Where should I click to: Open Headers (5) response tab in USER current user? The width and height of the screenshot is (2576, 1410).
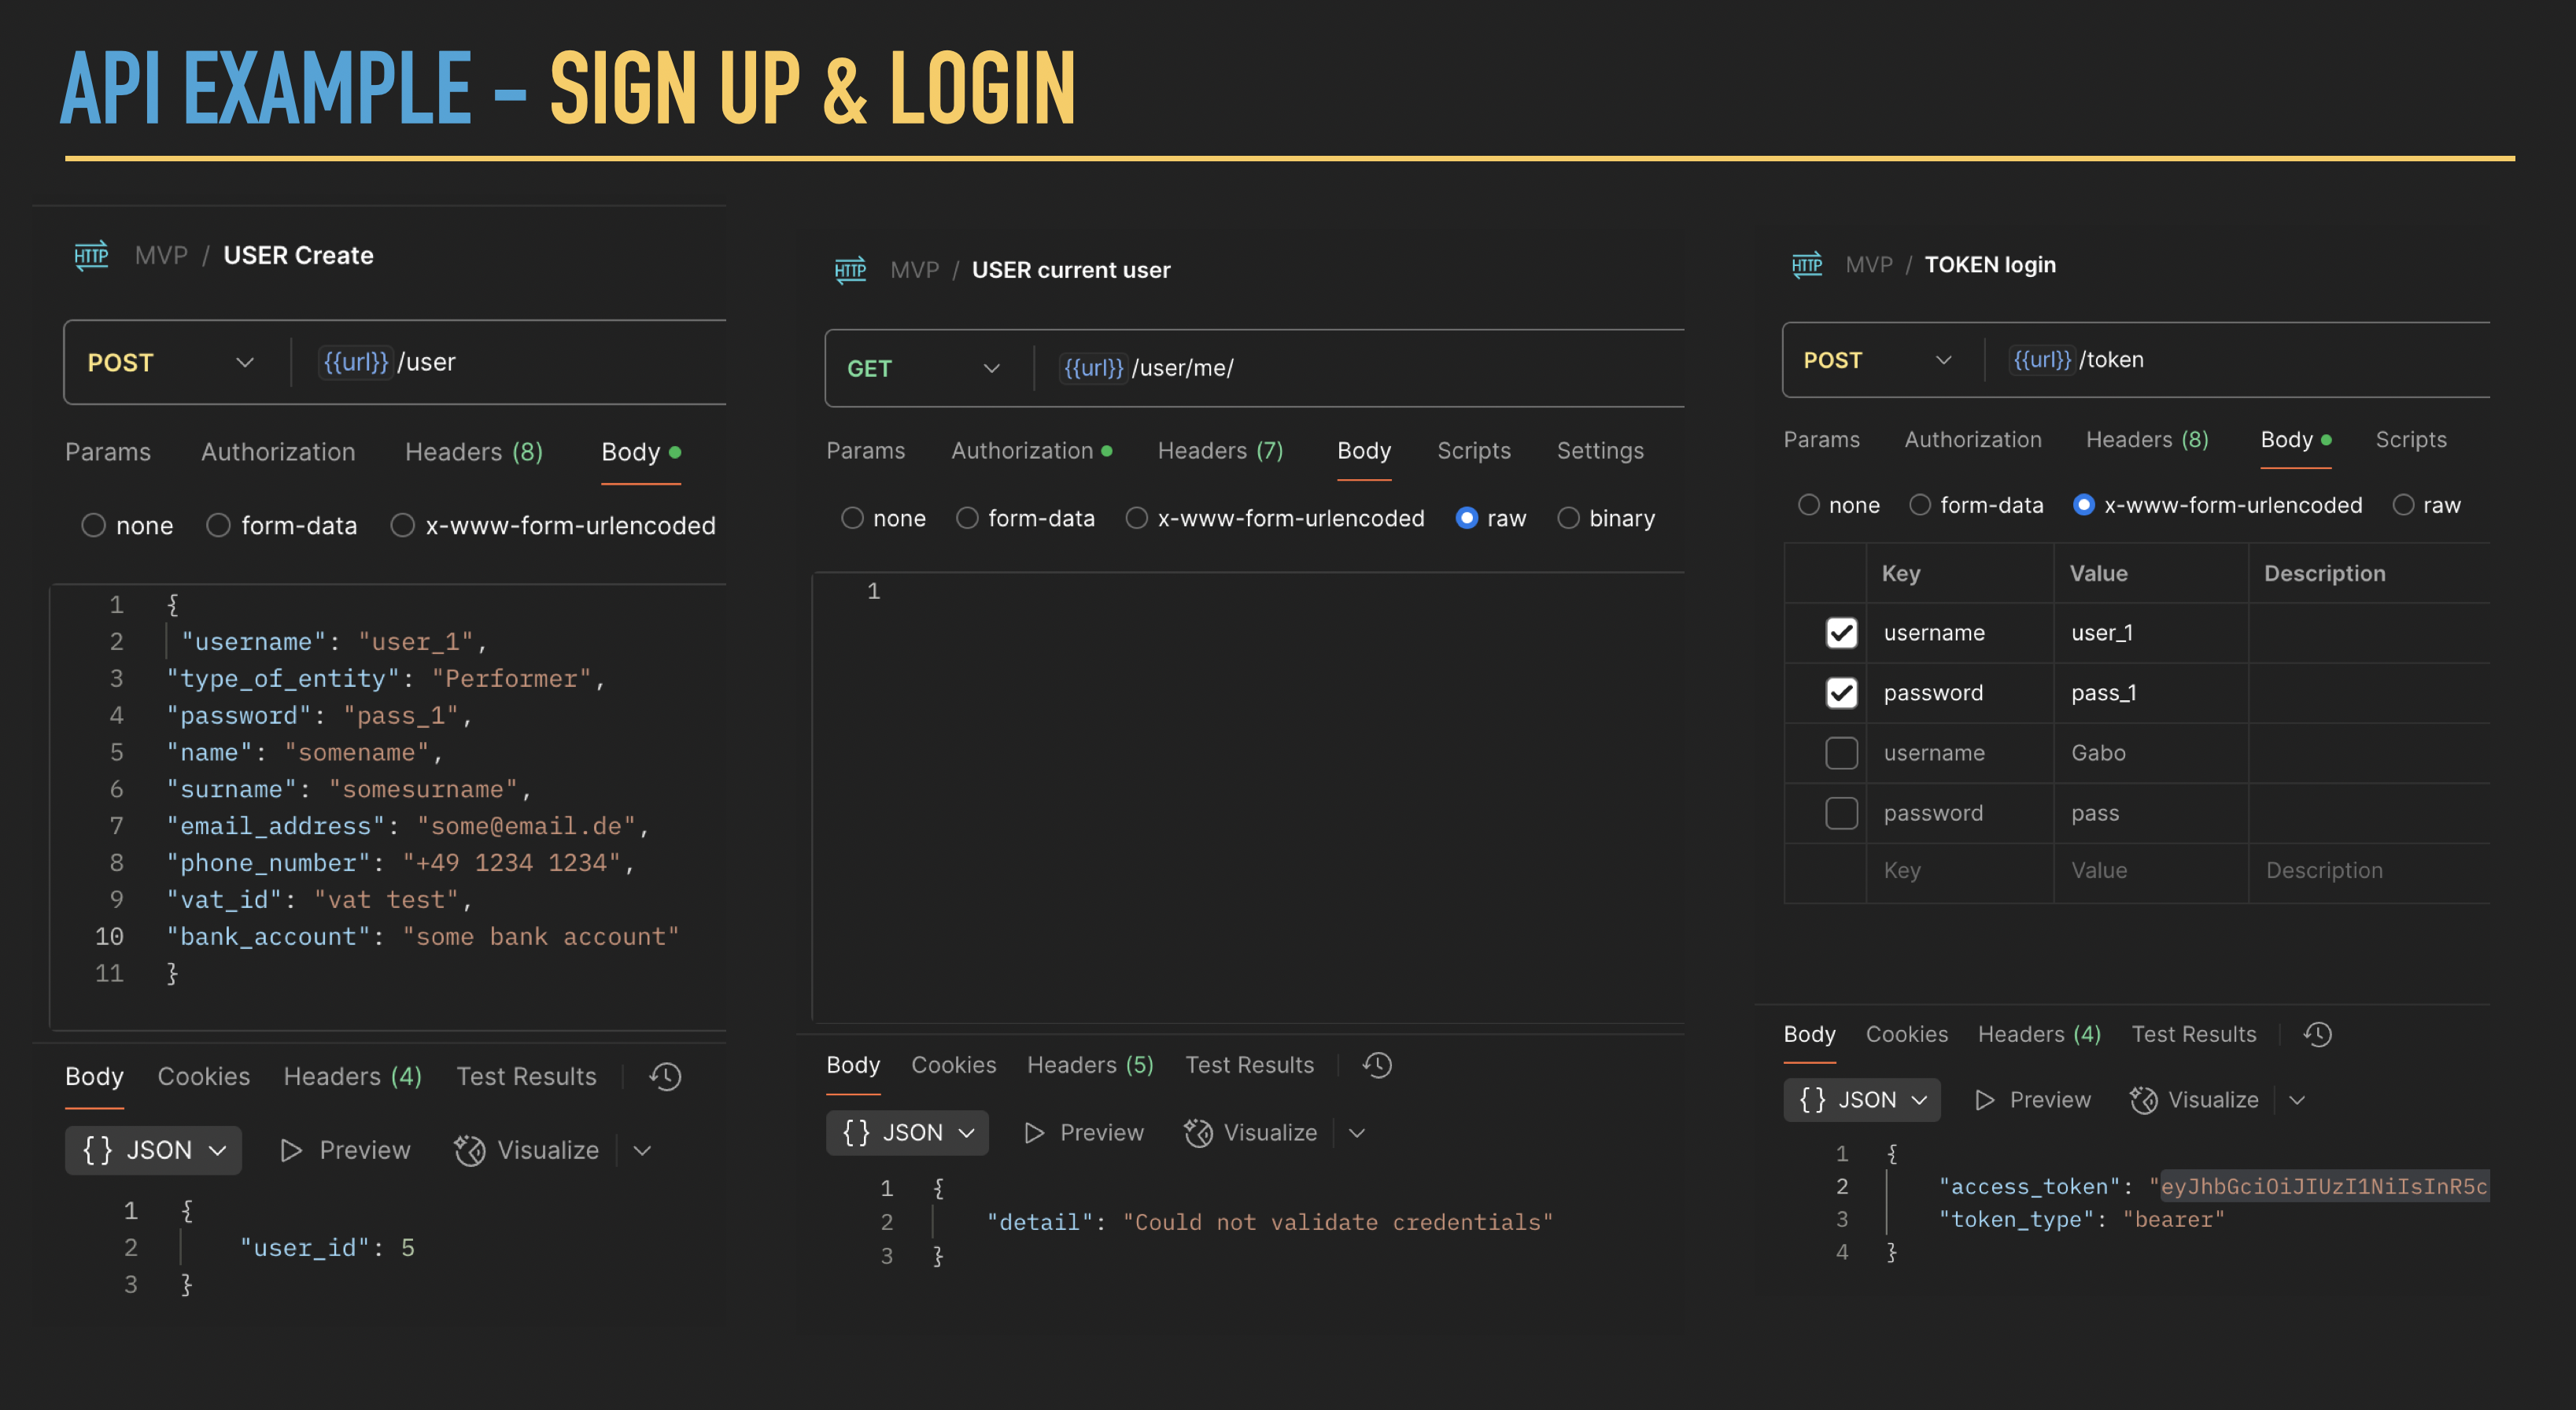click(x=1090, y=1065)
